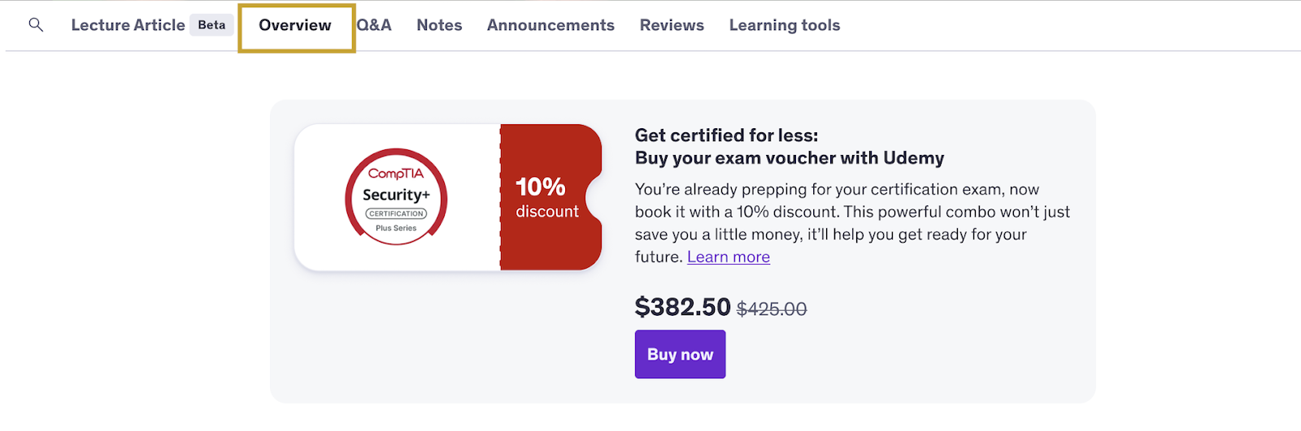
Task: Click the Beta badge next to Lecture Article
Action: click(211, 25)
